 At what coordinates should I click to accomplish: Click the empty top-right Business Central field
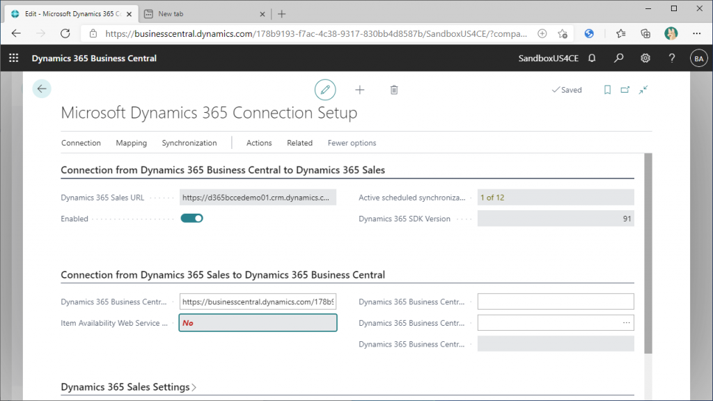pyautogui.click(x=556, y=301)
